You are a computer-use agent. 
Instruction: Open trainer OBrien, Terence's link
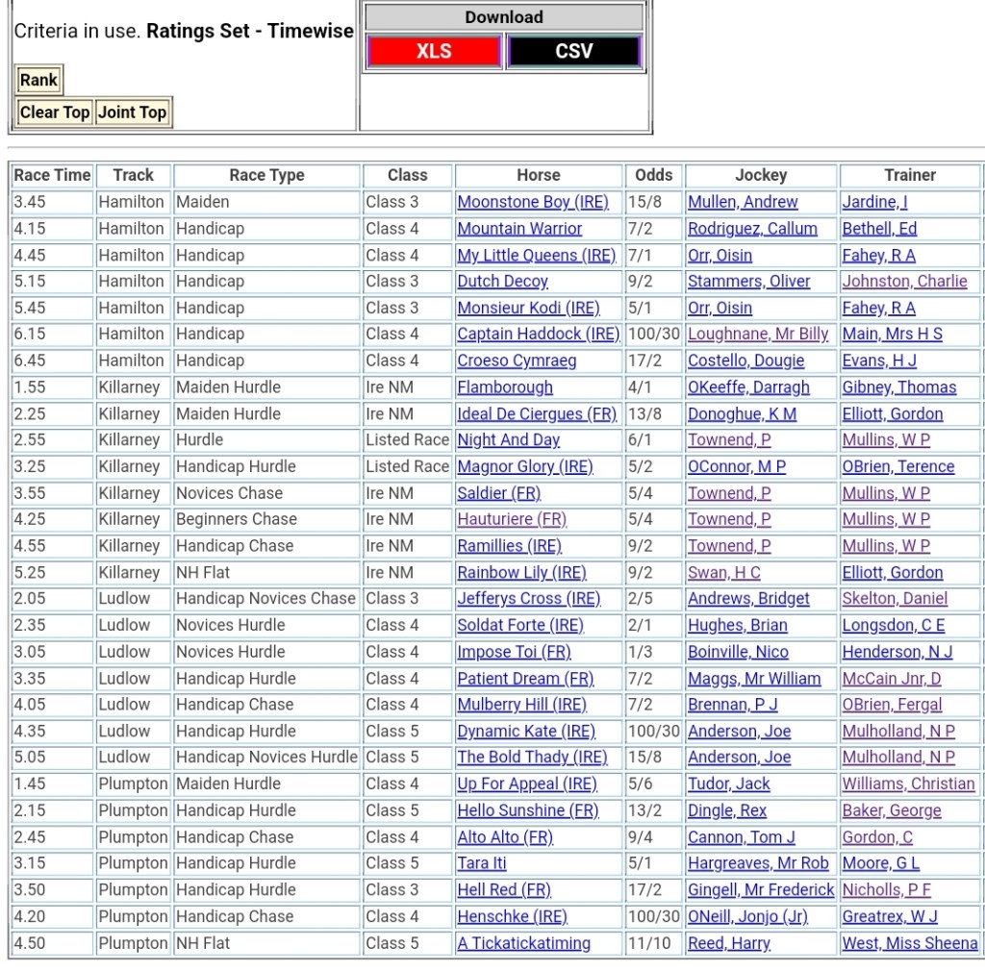pos(898,467)
